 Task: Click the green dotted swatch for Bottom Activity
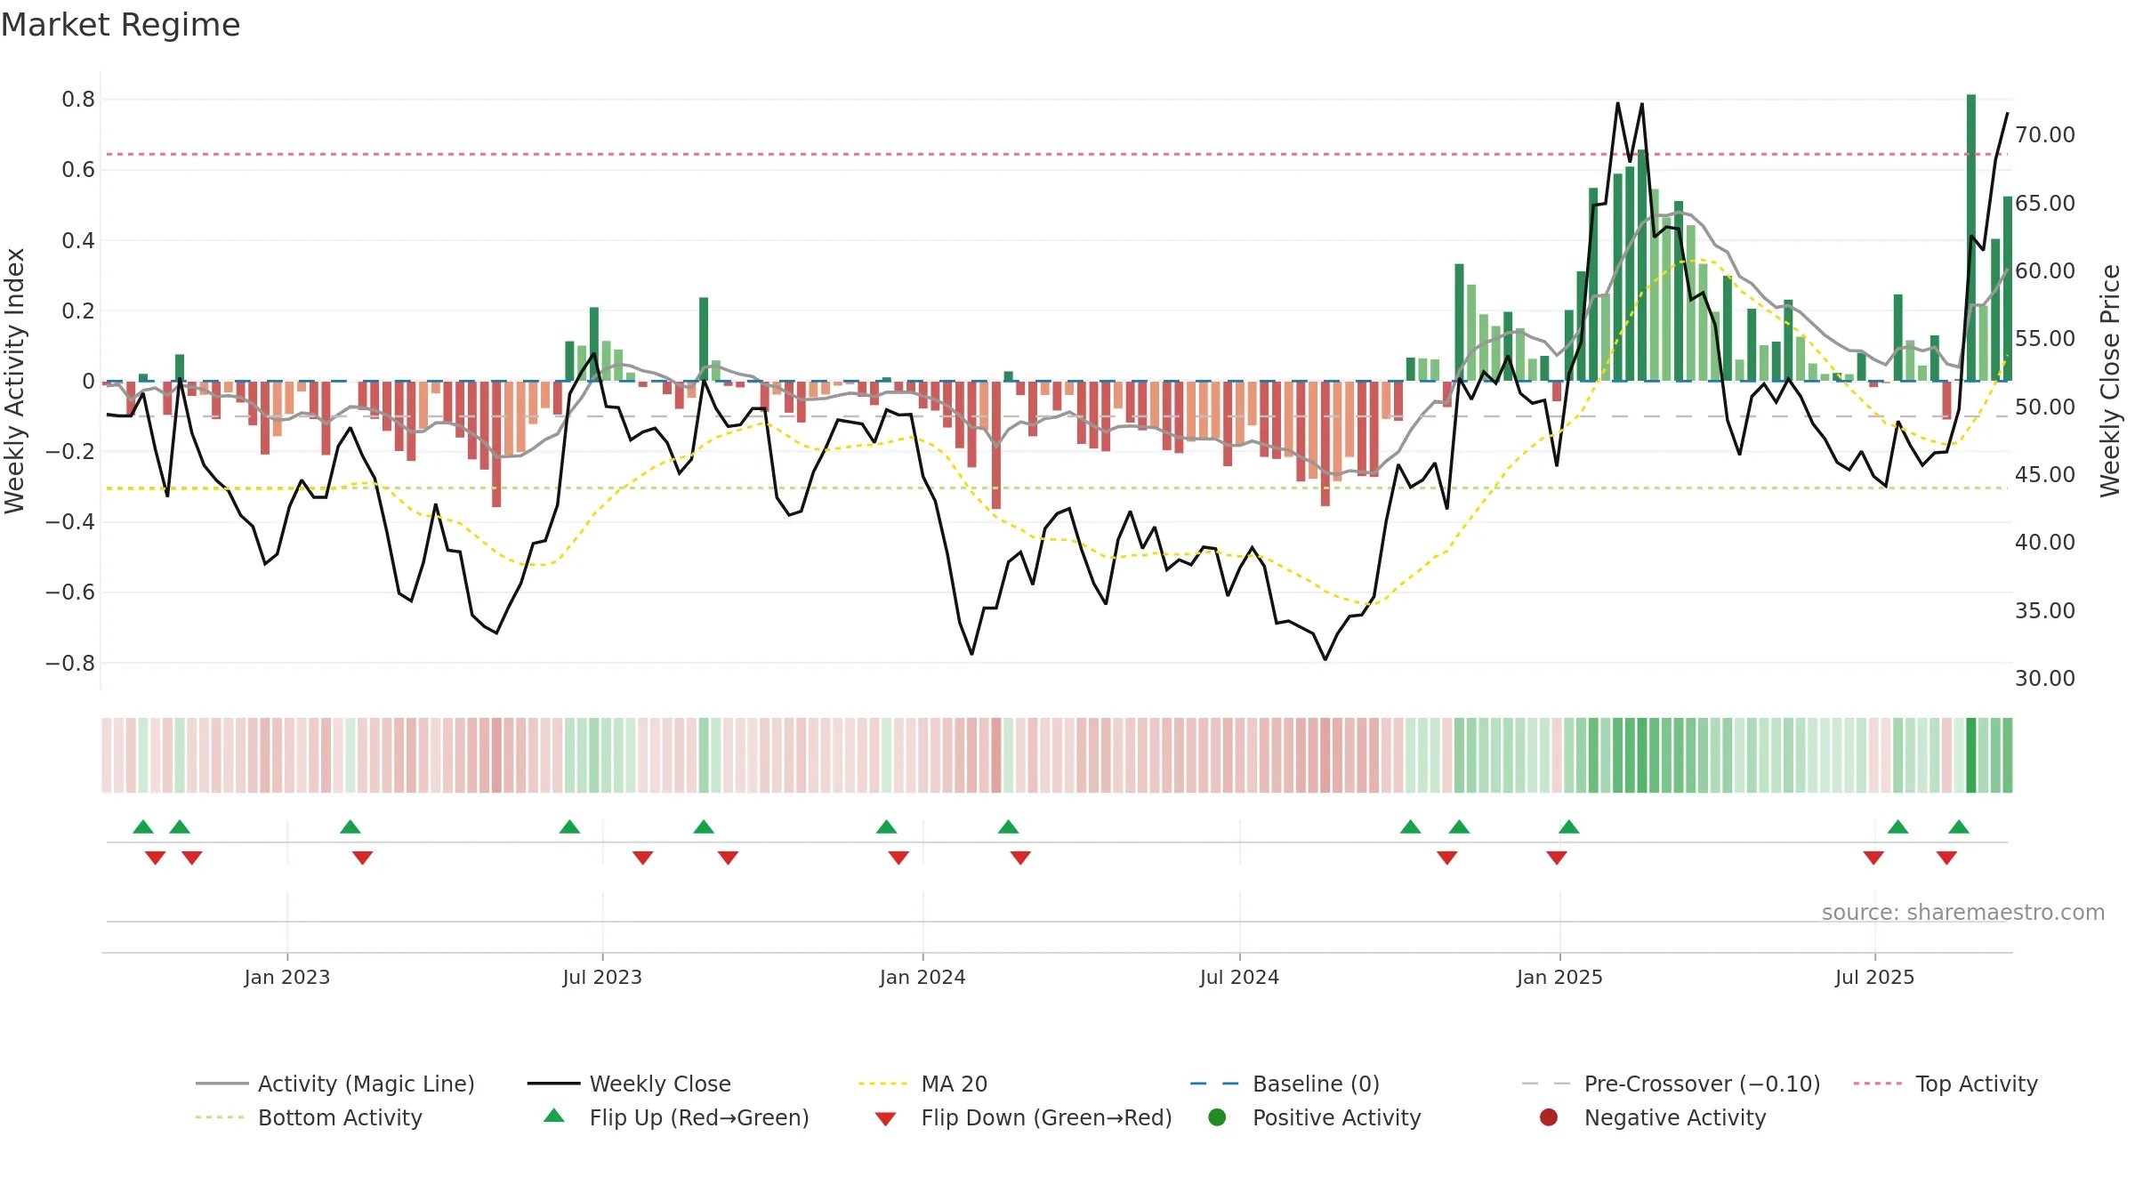pyautogui.click(x=222, y=1117)
